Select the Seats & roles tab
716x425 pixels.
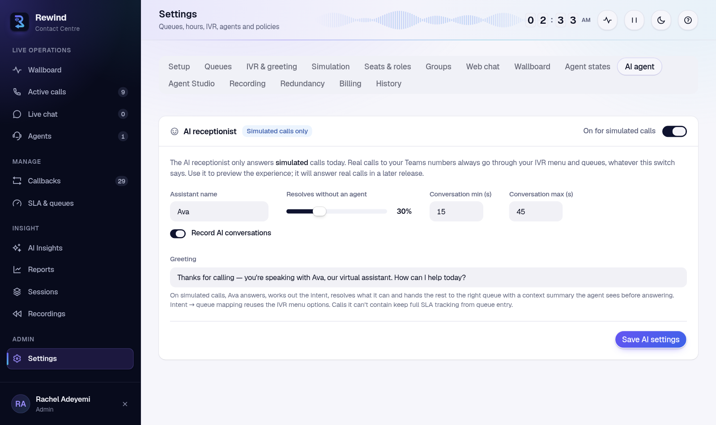(388, 67)
